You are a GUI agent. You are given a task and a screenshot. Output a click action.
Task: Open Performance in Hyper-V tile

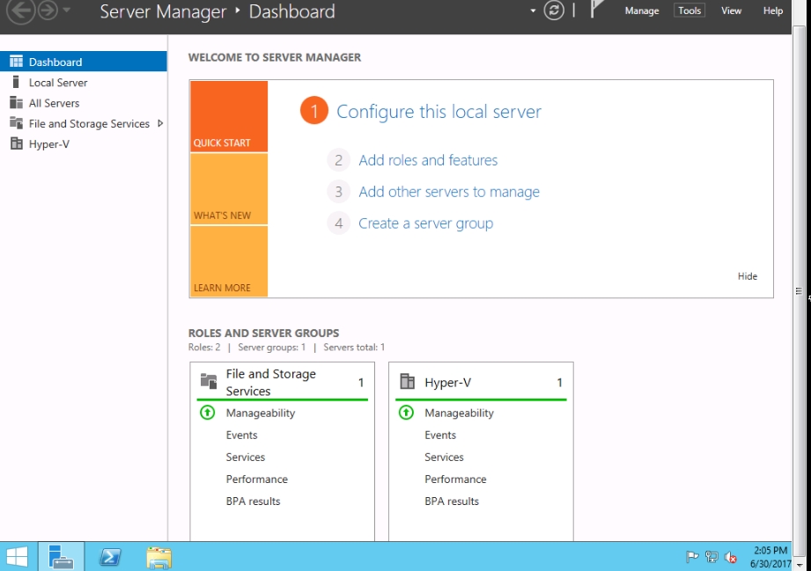tap(455, 479)
